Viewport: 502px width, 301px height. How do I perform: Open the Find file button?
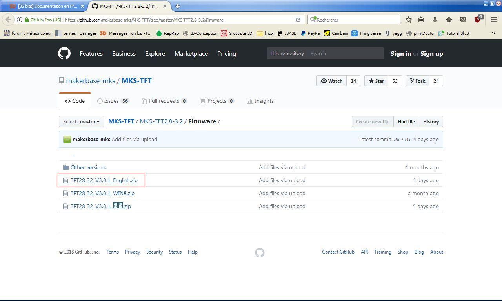[x=406, y=121]
